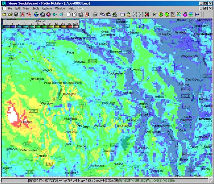Viewport: 214px width, 184px height.
Task: Click the Radio Mobile title bar app icon
Action: [4, 3]
